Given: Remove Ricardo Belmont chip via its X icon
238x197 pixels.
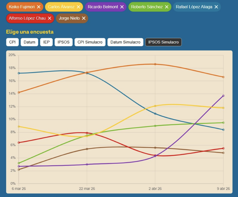Looking at the screenshot, I should coord(122,7).
